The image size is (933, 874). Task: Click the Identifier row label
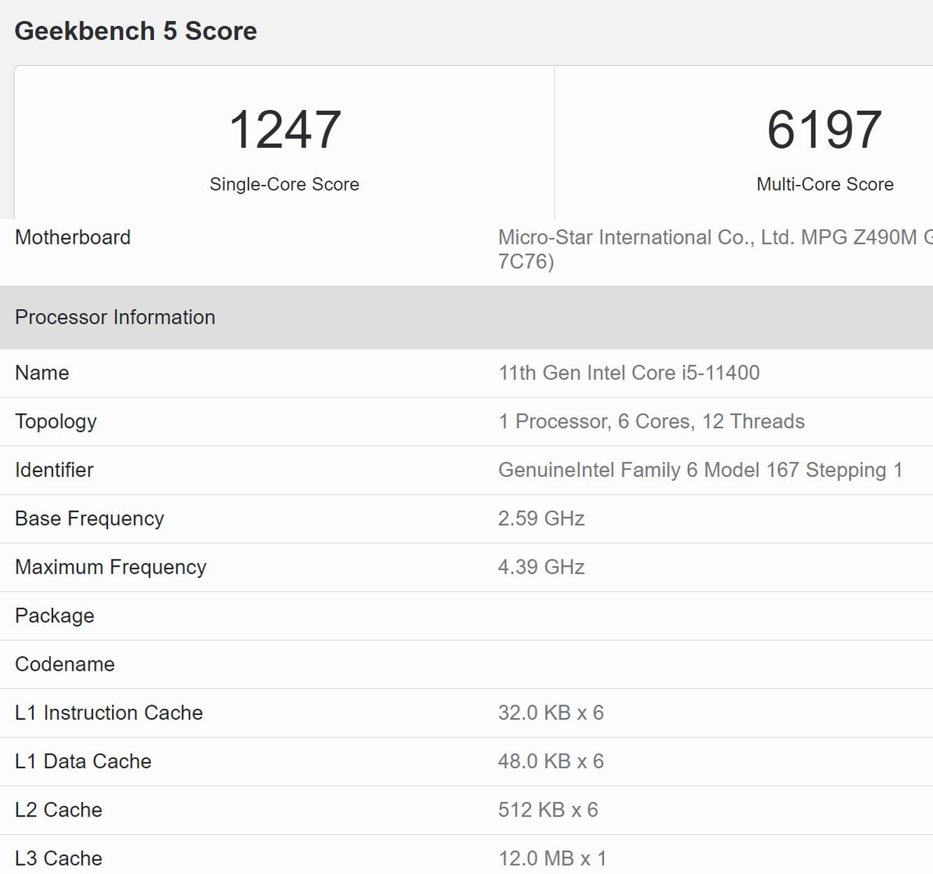(x=55, y=470)
